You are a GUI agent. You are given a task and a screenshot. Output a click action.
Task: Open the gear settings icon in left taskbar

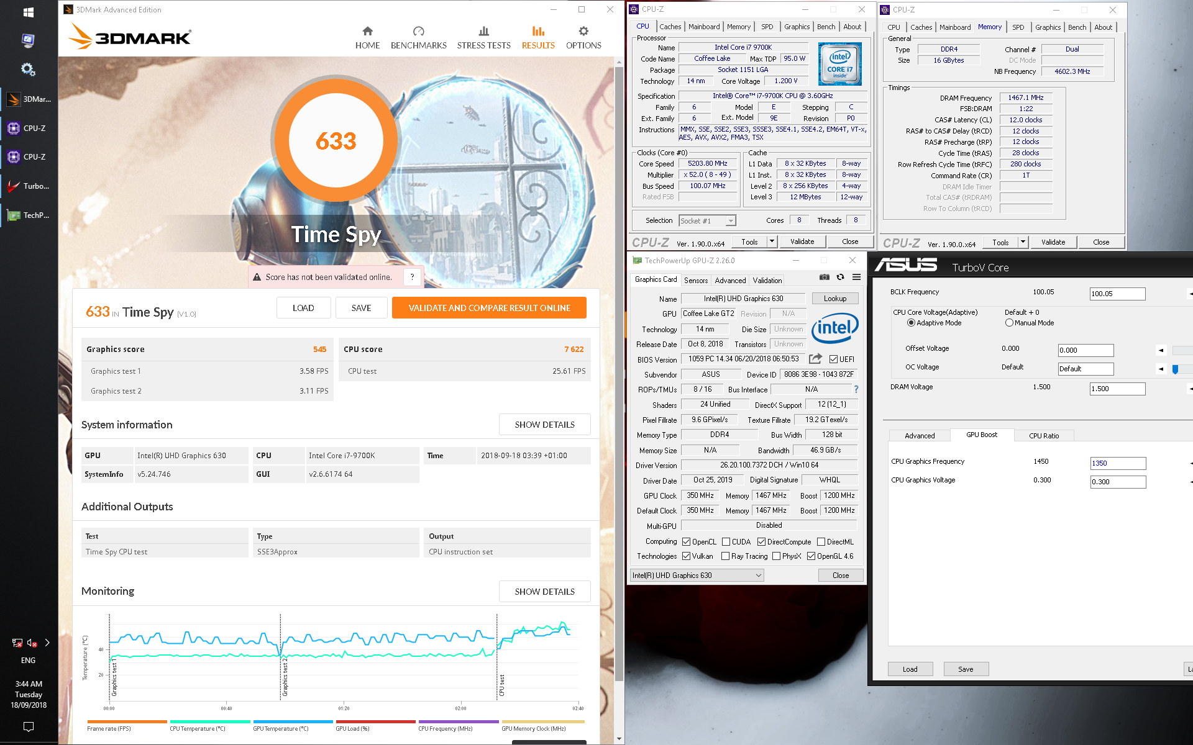click(x=28, y=69)
